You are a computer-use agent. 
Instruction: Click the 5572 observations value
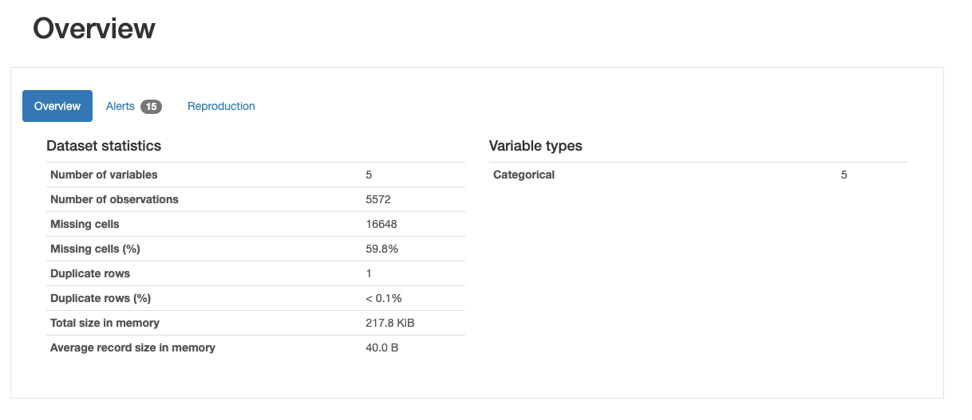378,199
